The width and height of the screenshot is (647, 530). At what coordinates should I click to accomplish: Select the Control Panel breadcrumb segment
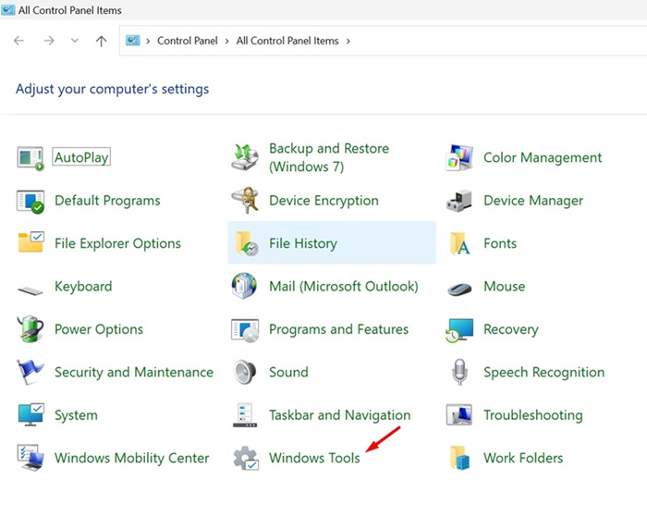coord(188,42)
